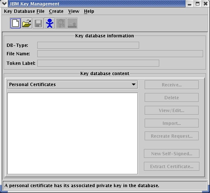Click the new key database file icon
Image resolution: width=210 pixels, height=193 pixels.
coord(15,23)
